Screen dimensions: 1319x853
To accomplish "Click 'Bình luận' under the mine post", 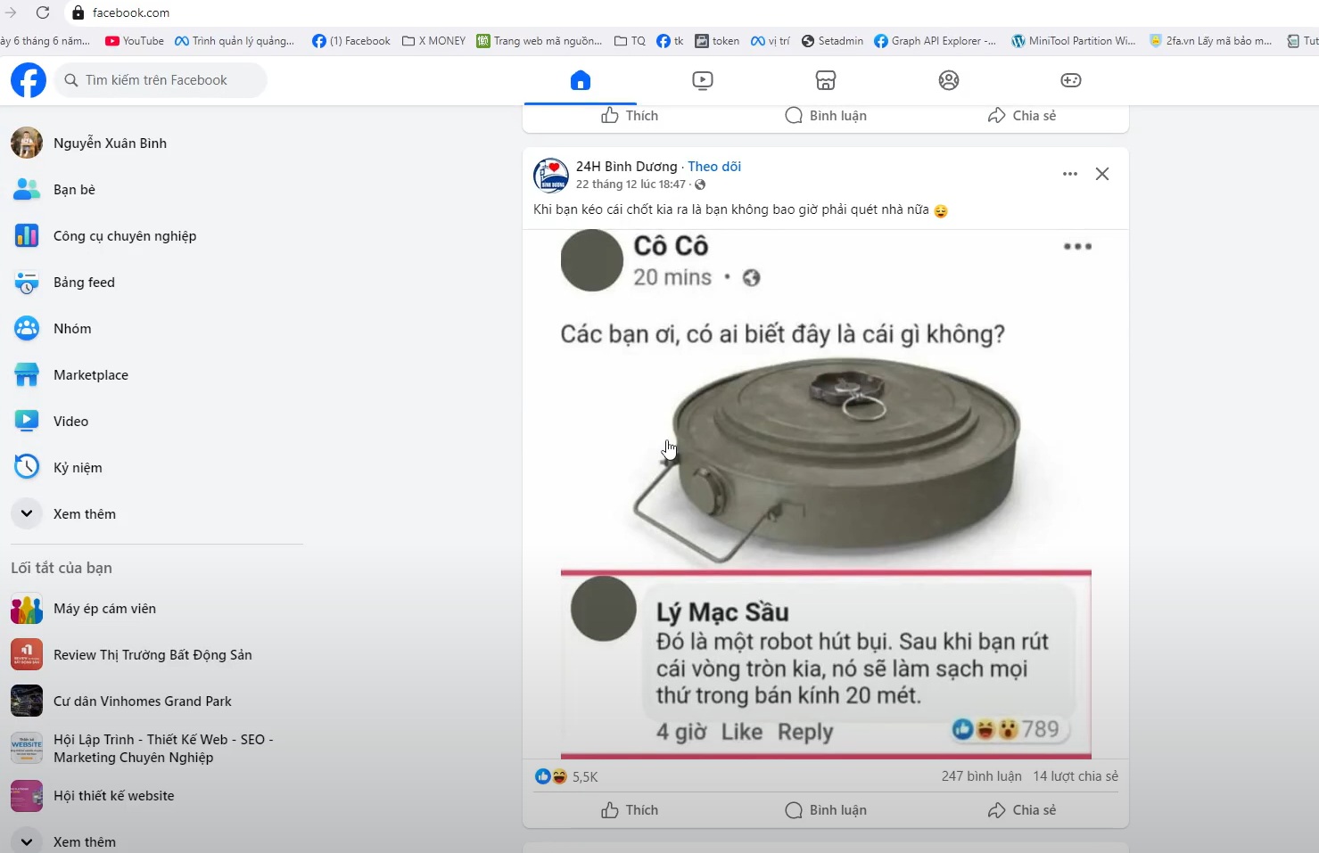I will click(x=826, y=810).
